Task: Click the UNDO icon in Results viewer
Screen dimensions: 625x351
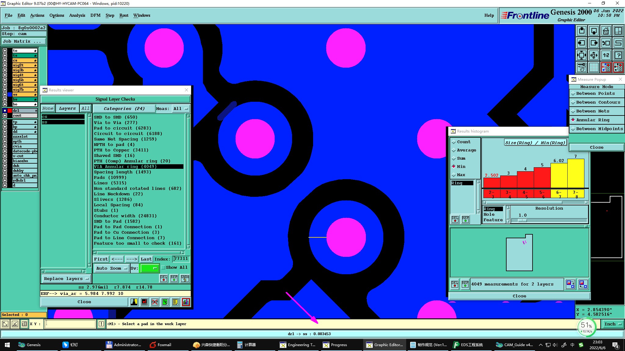Action: 185,278
